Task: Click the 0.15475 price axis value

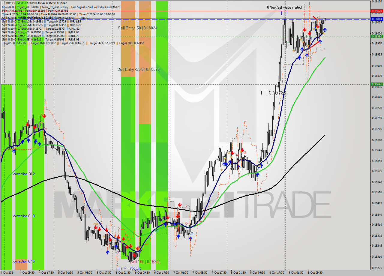Action: pyautogui.click(x=377, y=203)
